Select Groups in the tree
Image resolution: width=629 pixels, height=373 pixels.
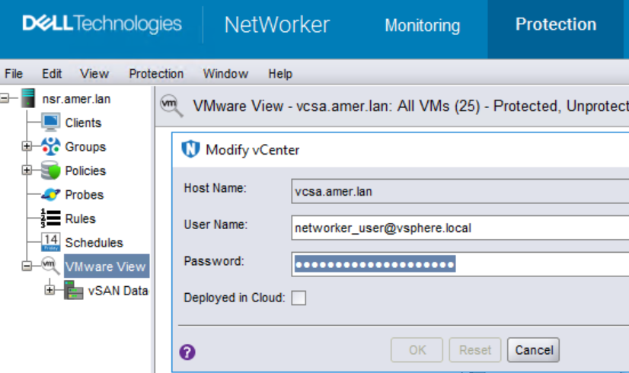tap(85, 147)
